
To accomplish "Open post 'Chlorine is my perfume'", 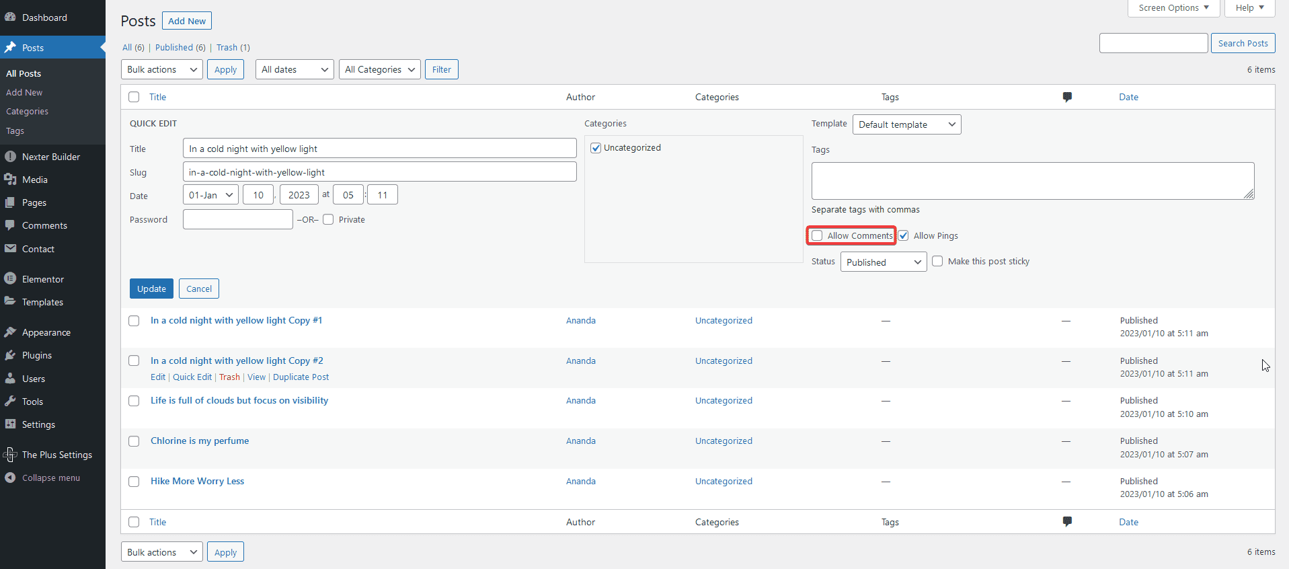I will [200, 441].
